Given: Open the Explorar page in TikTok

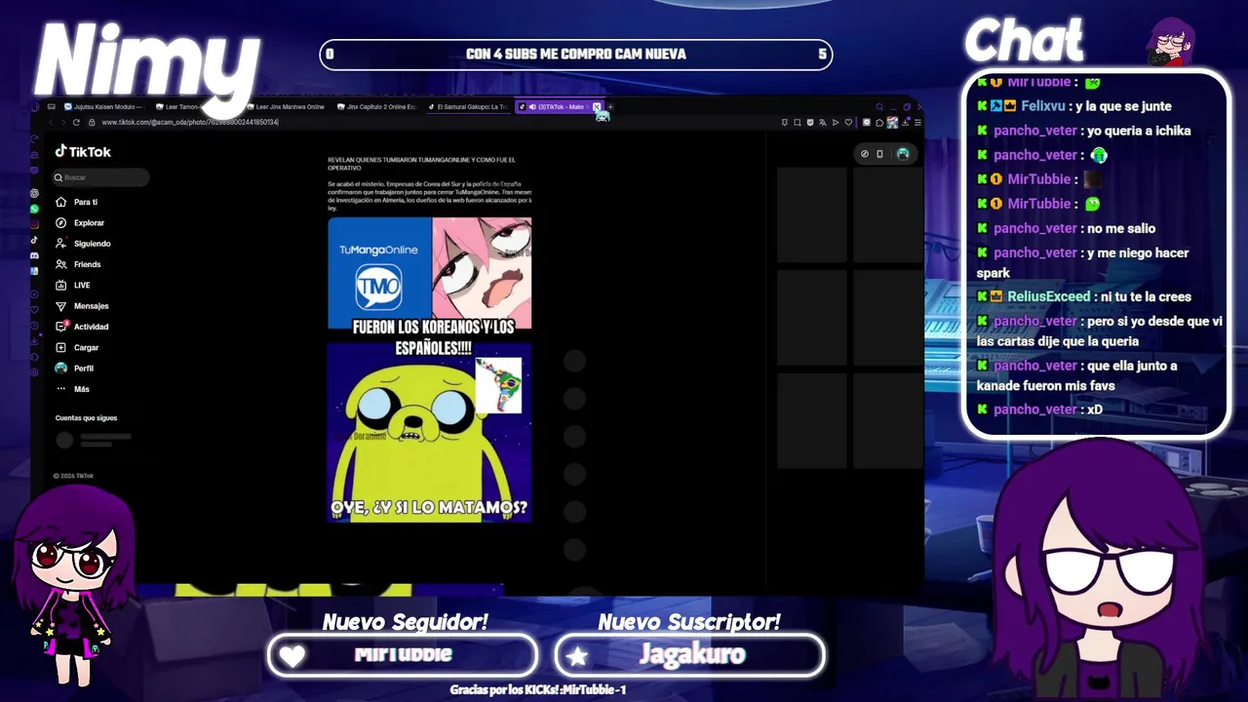Looking at the screenshot, I should click(80, 222).
